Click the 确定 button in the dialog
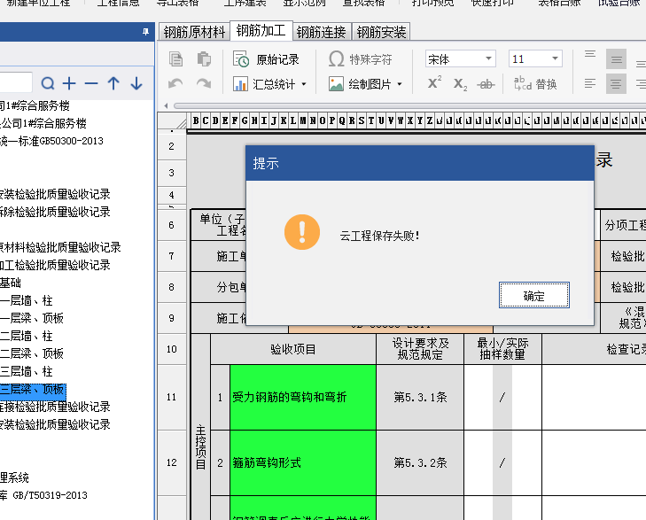This screenshot has height=520, width=646. [x=533, y=296]
